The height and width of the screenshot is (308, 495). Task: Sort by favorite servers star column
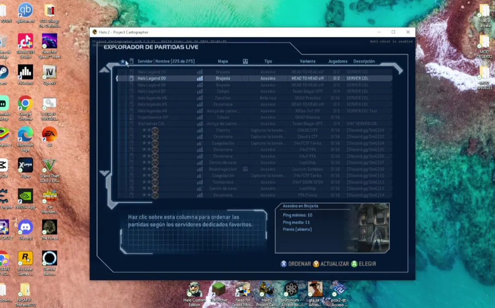pos(123,61)
